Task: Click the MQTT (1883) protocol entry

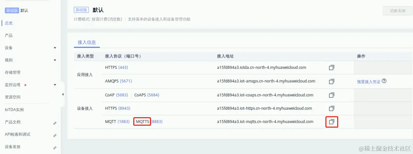Action: point(117,122)
